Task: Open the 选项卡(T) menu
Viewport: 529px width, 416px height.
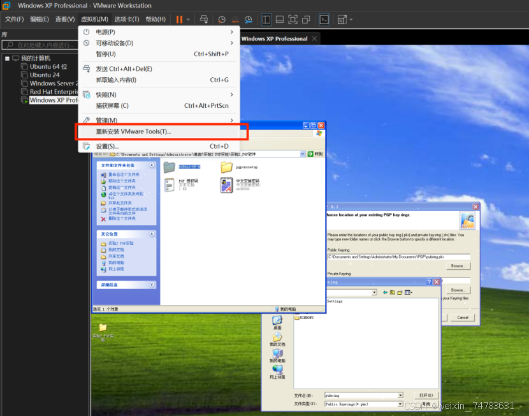Action: 127,19
